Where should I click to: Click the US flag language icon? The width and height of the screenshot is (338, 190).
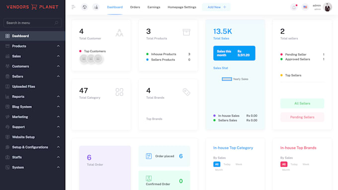[305, 7]
